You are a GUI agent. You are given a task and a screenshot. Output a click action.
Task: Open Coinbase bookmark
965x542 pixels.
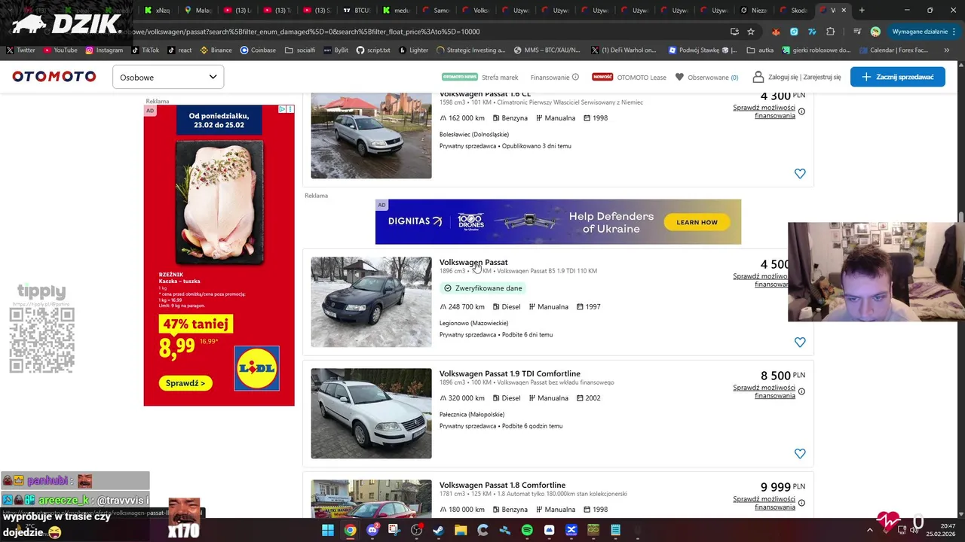coord(258,50)
